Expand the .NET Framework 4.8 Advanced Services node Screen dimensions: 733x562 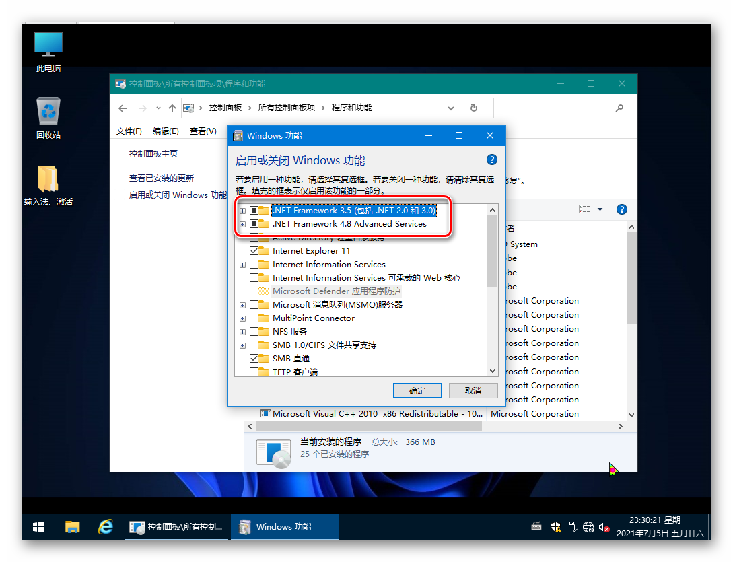242,224
